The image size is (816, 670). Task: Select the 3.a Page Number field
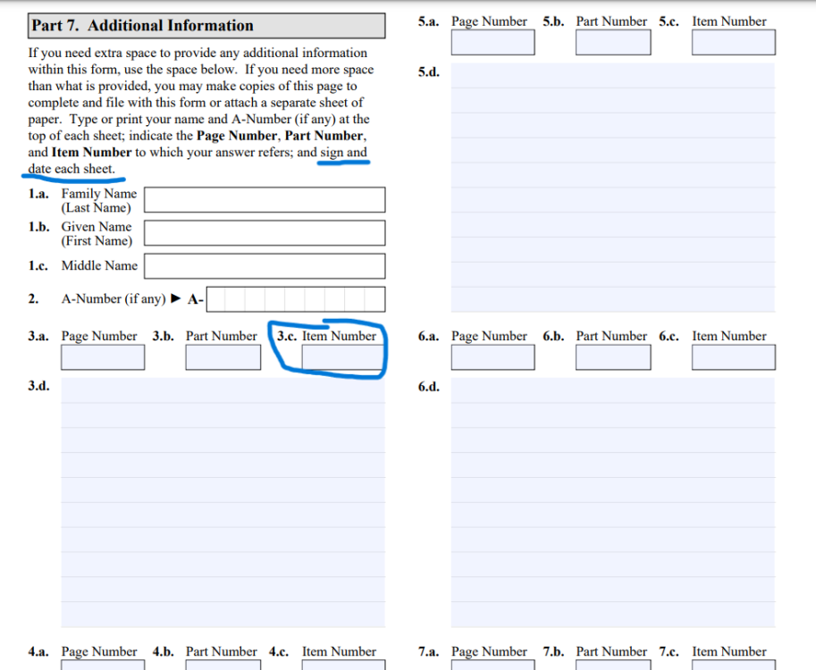103,357
